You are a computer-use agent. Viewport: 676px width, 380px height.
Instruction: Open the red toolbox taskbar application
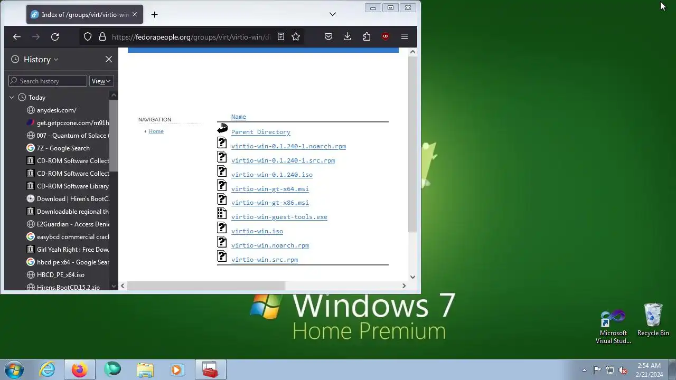pos(210,369)
